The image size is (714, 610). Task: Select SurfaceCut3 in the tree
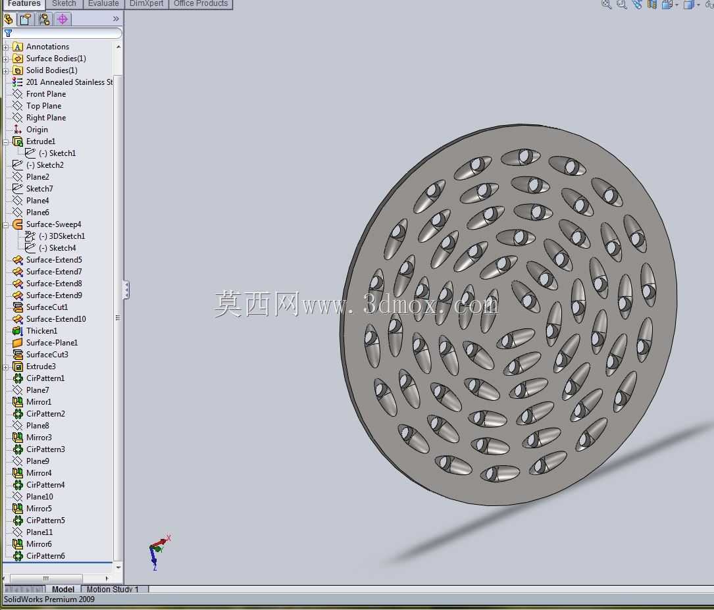pos(47,354)
